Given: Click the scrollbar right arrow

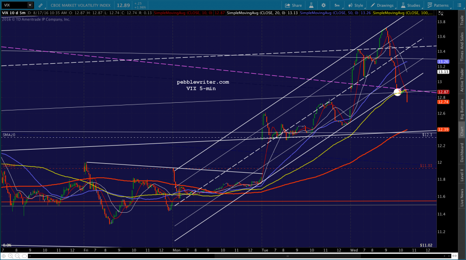Looking at the screenshot, I should (x=449, y=256).
